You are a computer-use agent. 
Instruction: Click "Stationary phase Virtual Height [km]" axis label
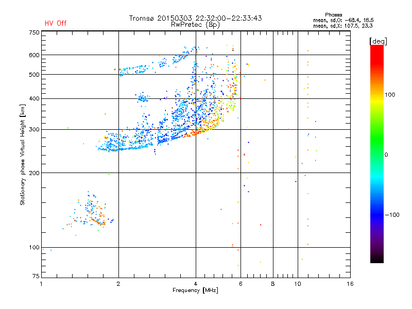tap(23, 154)
